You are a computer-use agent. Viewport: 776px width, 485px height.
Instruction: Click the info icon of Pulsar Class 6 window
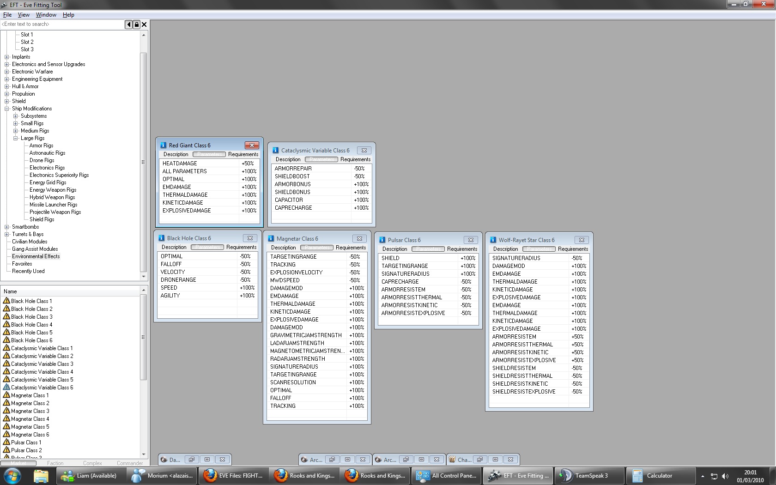(382, 240)
